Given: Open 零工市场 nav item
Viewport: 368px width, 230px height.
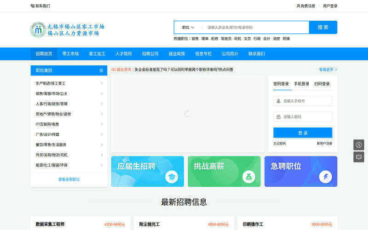Looking at the screenshot, I should click(x=70, y=54).
